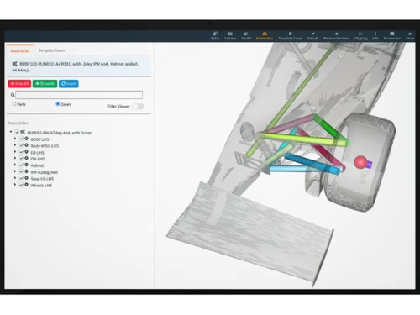Open Template Cases from the top toolbar
This screenshot has height=315, width=420.
click(x=291, y=36)
